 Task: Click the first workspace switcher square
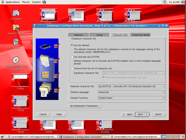[x=164, y=137]
